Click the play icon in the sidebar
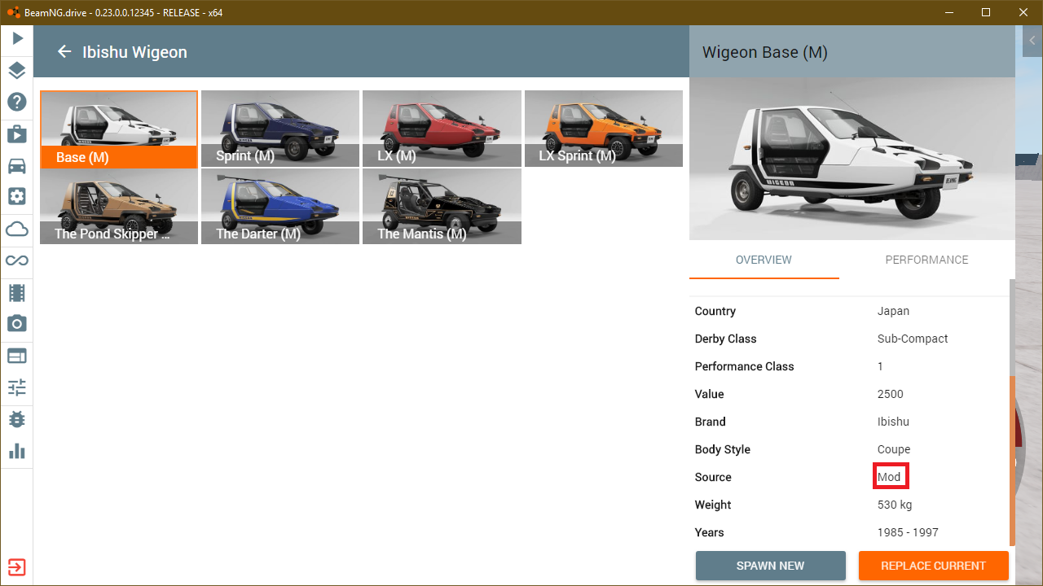This screenshot has width=1043, height=586. point(17,38)
